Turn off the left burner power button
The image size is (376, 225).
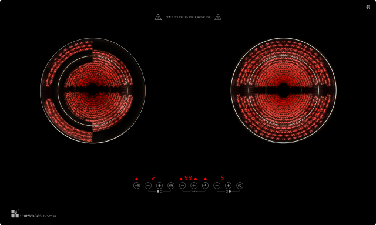click(x=171, y=186)
